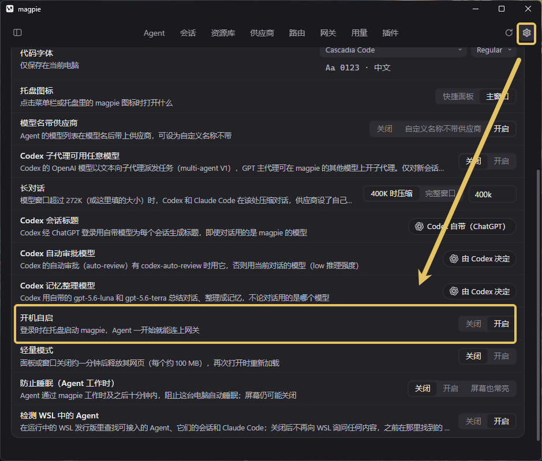
Task: Disable 检测 WSL 中的 Agent with 关闭
Action: point(473,421)
